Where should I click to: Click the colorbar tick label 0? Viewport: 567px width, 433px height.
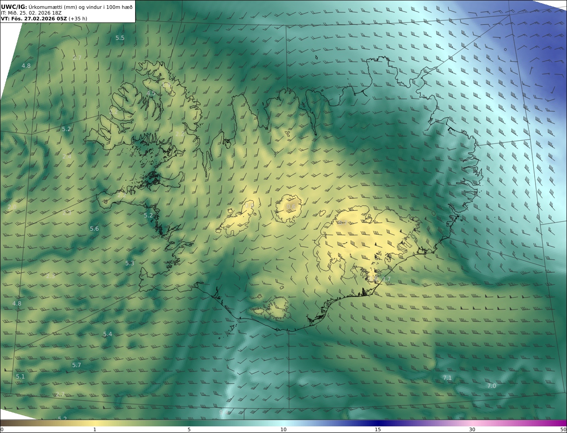coord(2,430)
